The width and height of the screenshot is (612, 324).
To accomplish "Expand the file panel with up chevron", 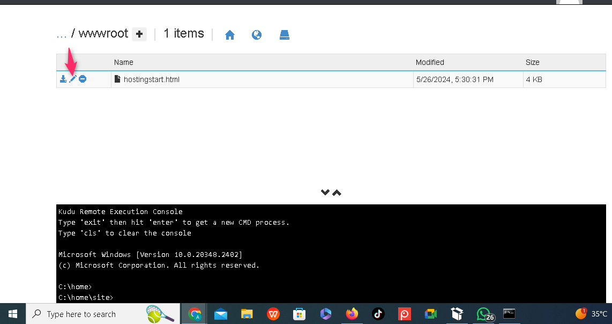I will [x=337, y=192].
